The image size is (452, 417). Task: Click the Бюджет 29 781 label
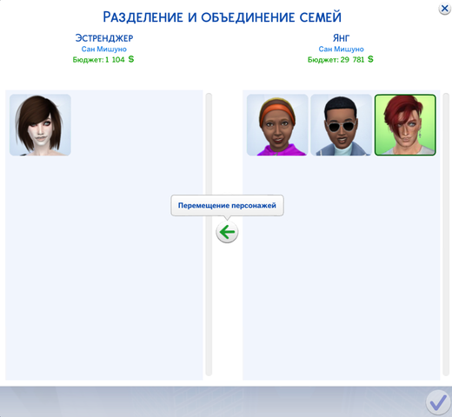(341, 60)
